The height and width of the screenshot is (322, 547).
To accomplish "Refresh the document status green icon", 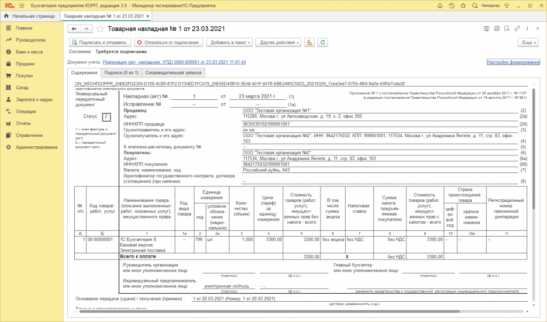I will coord(323,42).
